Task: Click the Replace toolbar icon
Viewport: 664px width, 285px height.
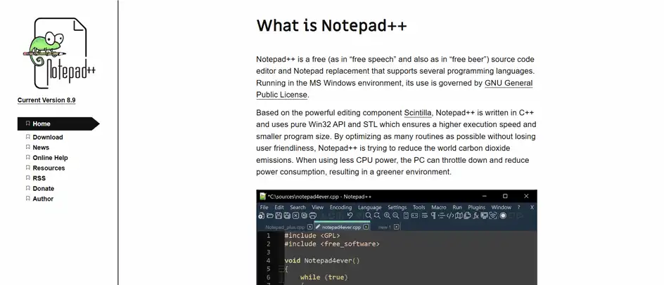Action: (377, 216)
